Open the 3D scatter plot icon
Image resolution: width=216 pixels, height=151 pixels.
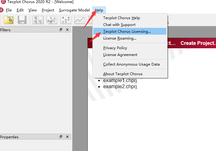point(52,20)
